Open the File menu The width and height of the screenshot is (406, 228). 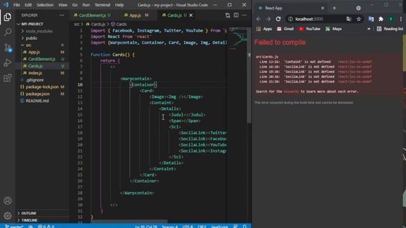(x=16, y=5)
